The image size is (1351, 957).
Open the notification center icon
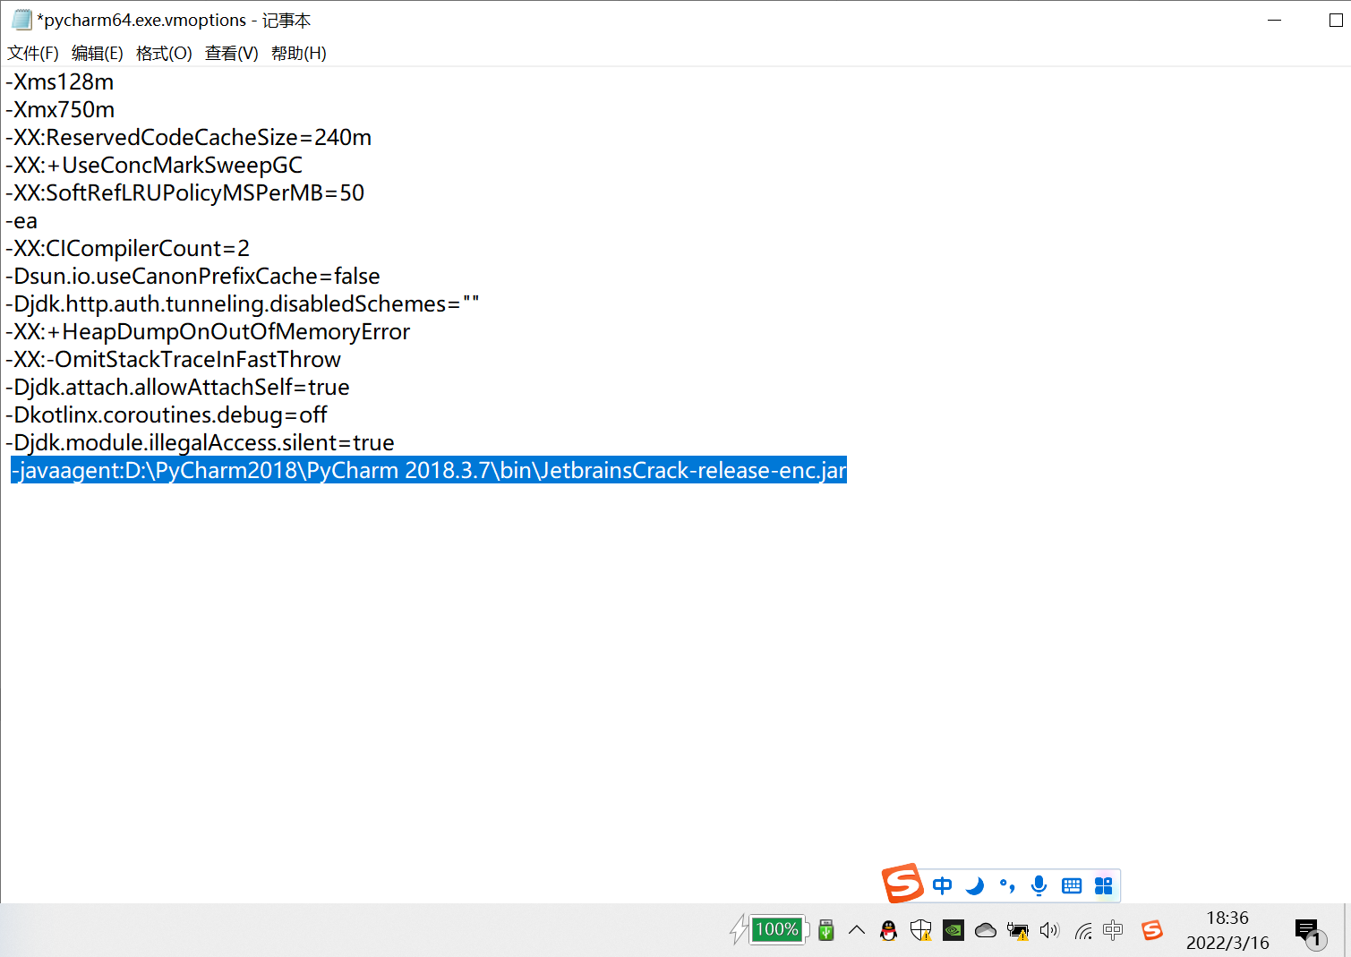click(x=1309, y=932)
